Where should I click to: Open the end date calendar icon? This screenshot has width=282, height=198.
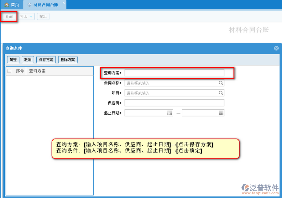coord(221,113)
